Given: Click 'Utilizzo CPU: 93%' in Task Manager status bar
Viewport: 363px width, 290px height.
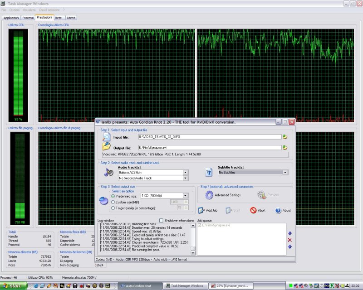Looking at the screenshot, I should (40, 277).
